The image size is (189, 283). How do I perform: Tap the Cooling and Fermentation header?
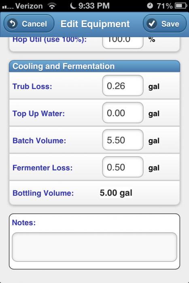[x=95, y=66]
